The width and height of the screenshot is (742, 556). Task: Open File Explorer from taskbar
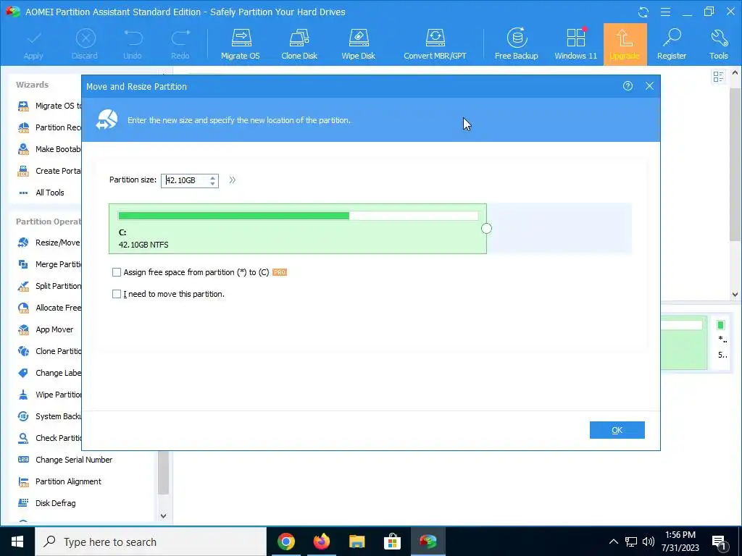click(x=357, y=542)
